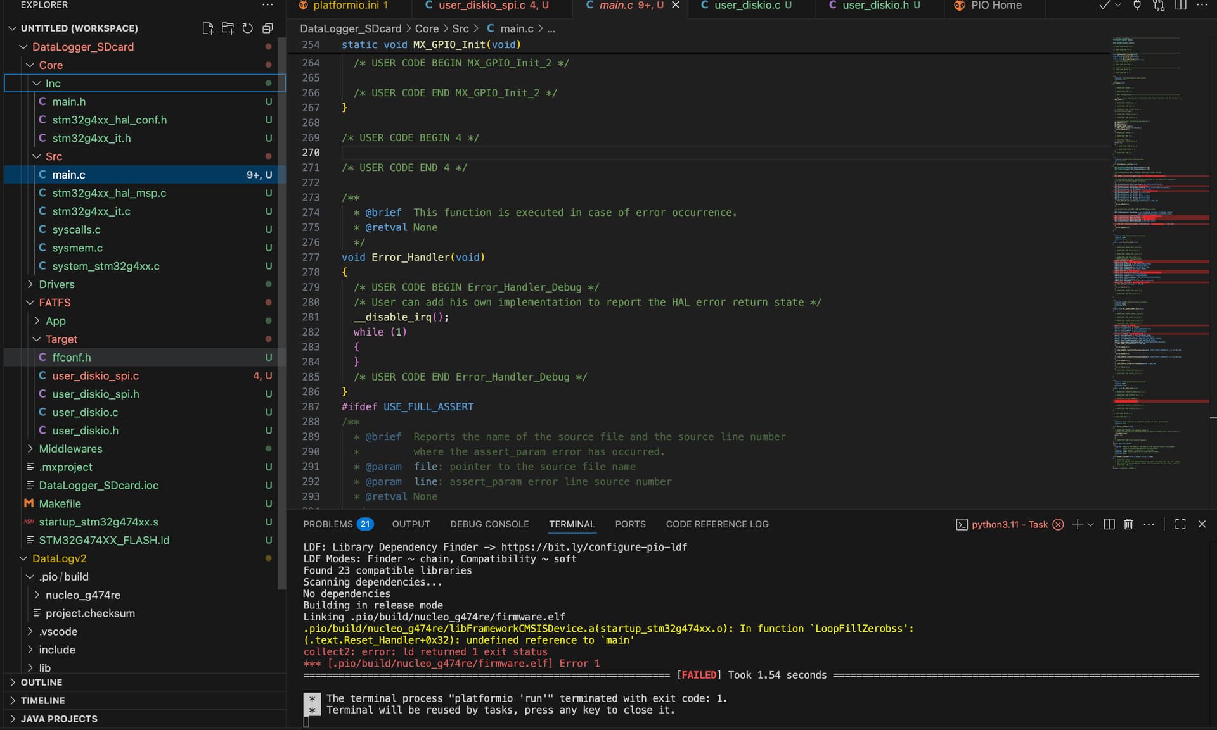Open ffconf.h in the file tree

point(71,358)
